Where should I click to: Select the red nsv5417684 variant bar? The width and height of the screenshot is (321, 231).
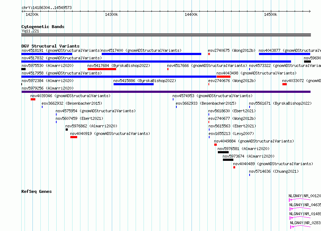(x=102, y=69)
